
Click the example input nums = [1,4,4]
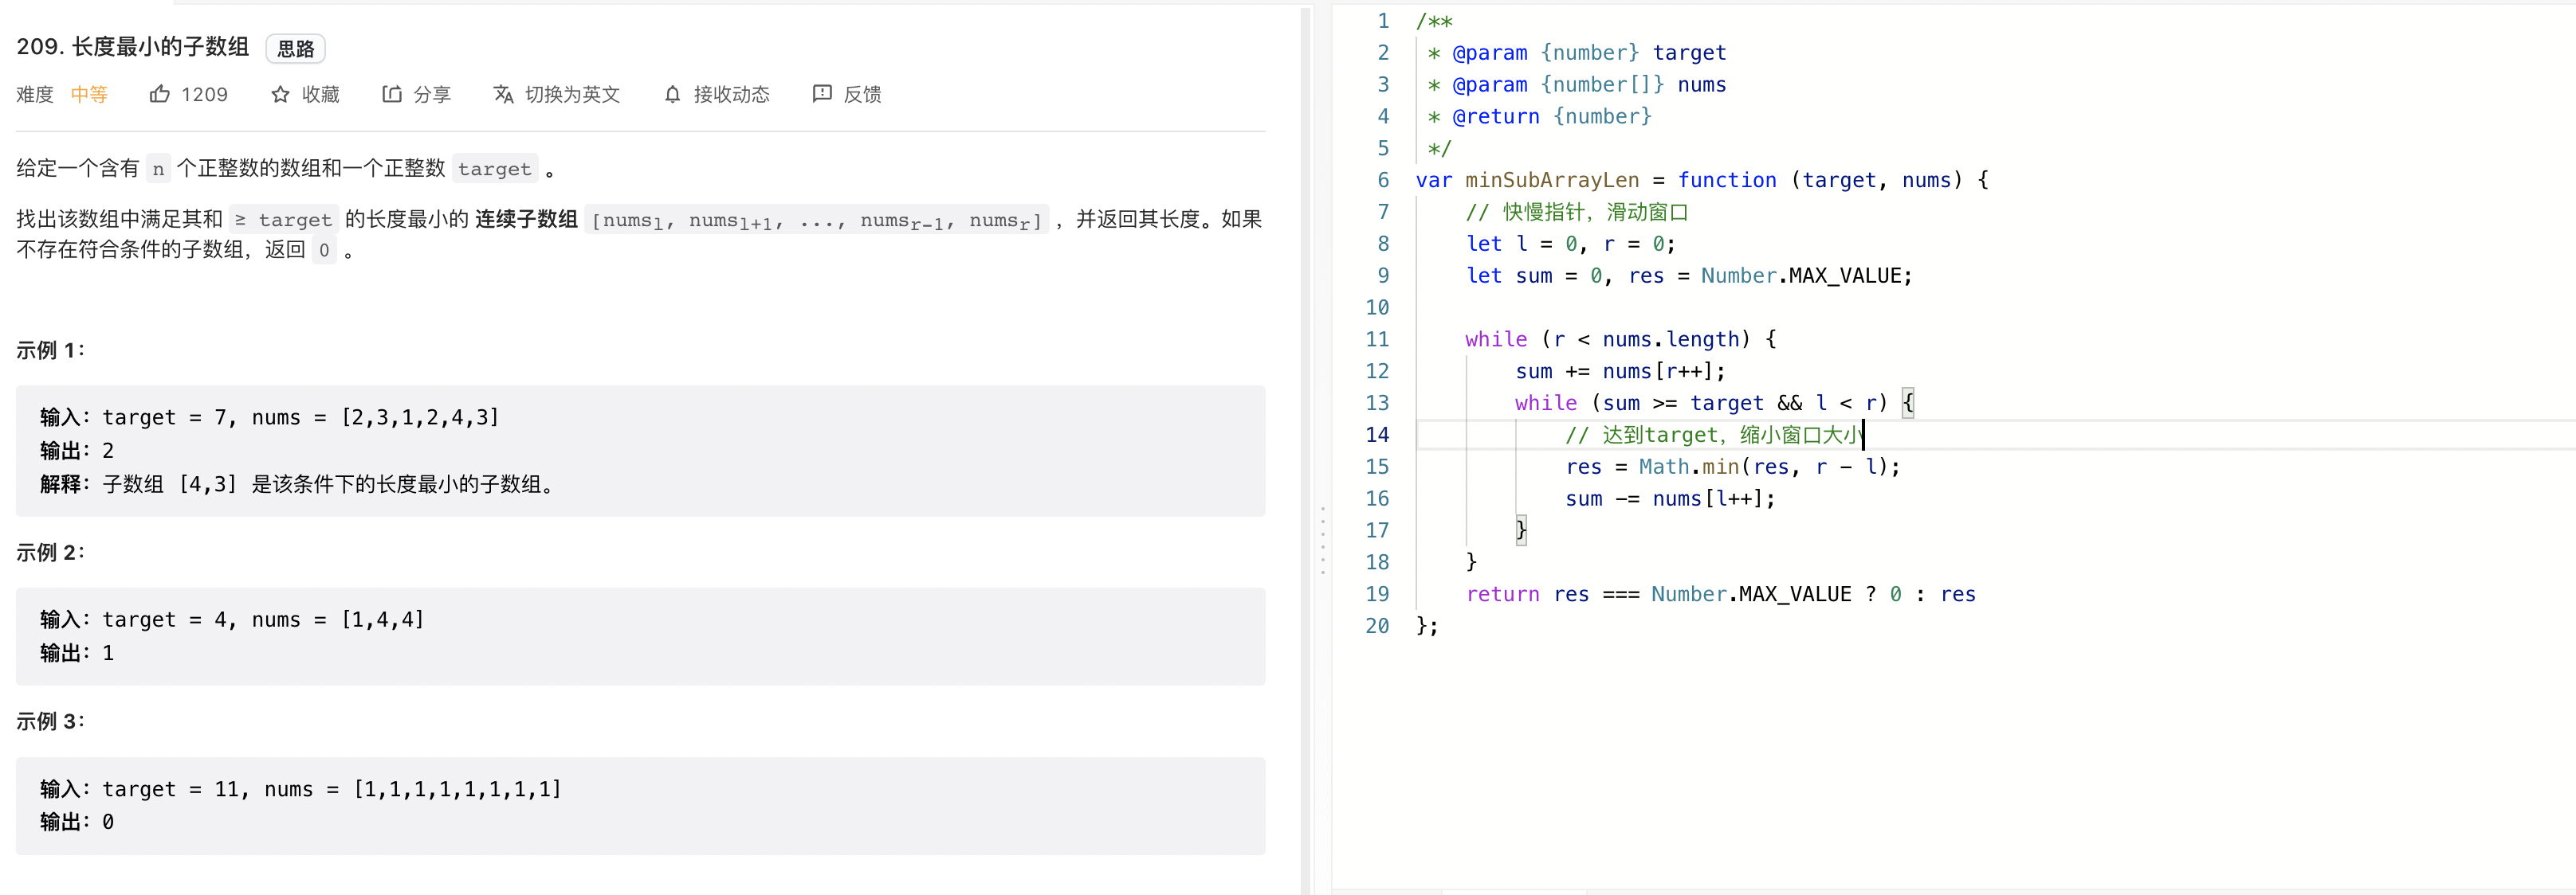338,619
